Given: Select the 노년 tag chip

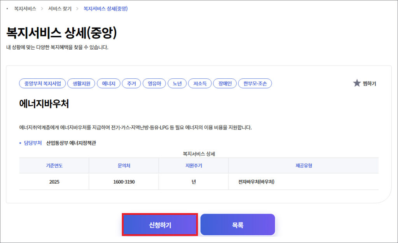Looking at the screenshot, I should pos(177,83).
